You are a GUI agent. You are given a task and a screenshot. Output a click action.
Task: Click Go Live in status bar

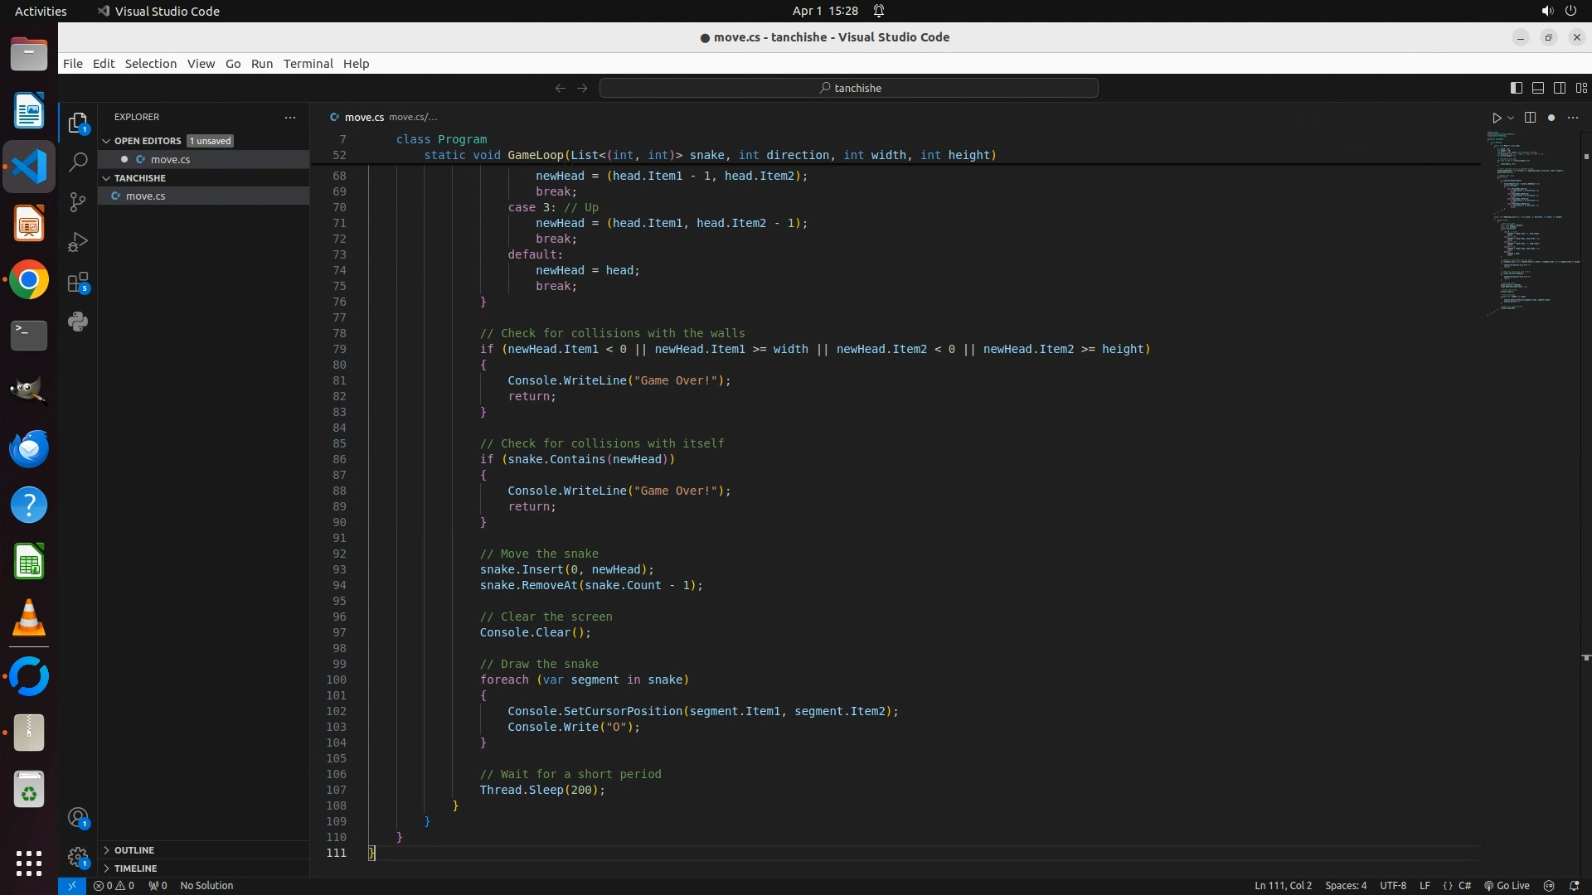coord(1507,886)
